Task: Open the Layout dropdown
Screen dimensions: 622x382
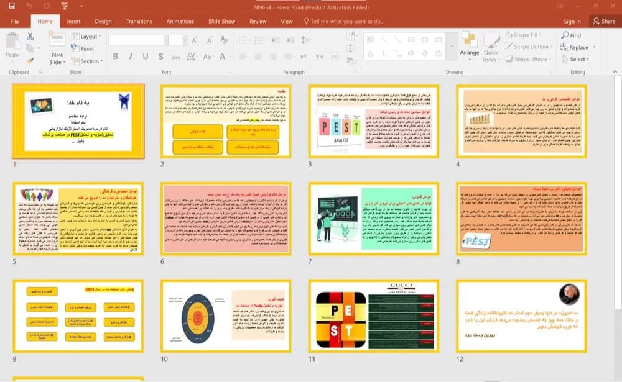Action: point(86,37)
